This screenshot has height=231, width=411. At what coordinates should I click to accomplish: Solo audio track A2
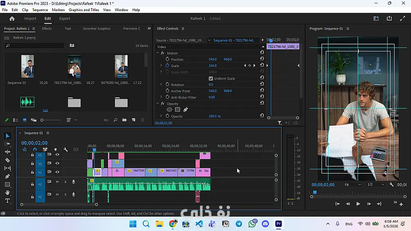click(x=65, y=194)
